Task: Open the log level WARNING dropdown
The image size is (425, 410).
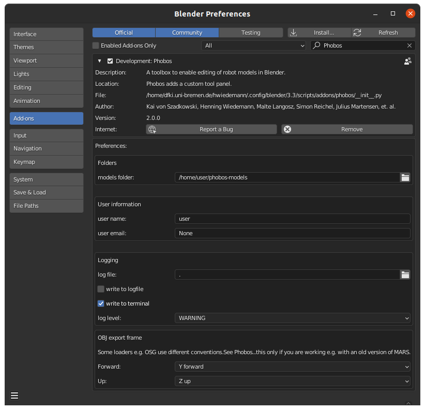Action: coord(293,318)
